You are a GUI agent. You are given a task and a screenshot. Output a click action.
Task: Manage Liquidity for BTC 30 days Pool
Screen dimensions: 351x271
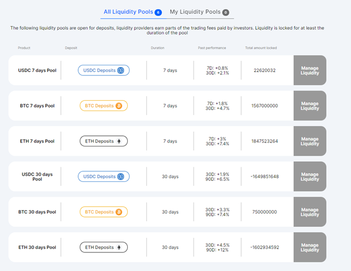310,212
